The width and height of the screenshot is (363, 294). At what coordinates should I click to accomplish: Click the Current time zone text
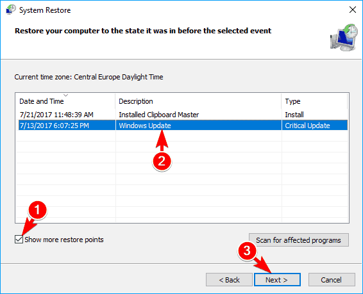tap(89, 77)
